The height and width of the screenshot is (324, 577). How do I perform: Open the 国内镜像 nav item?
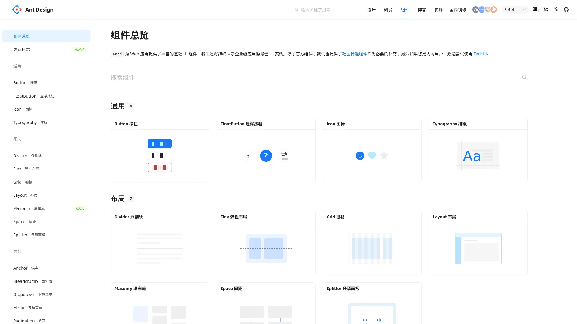tap(458, 10)
